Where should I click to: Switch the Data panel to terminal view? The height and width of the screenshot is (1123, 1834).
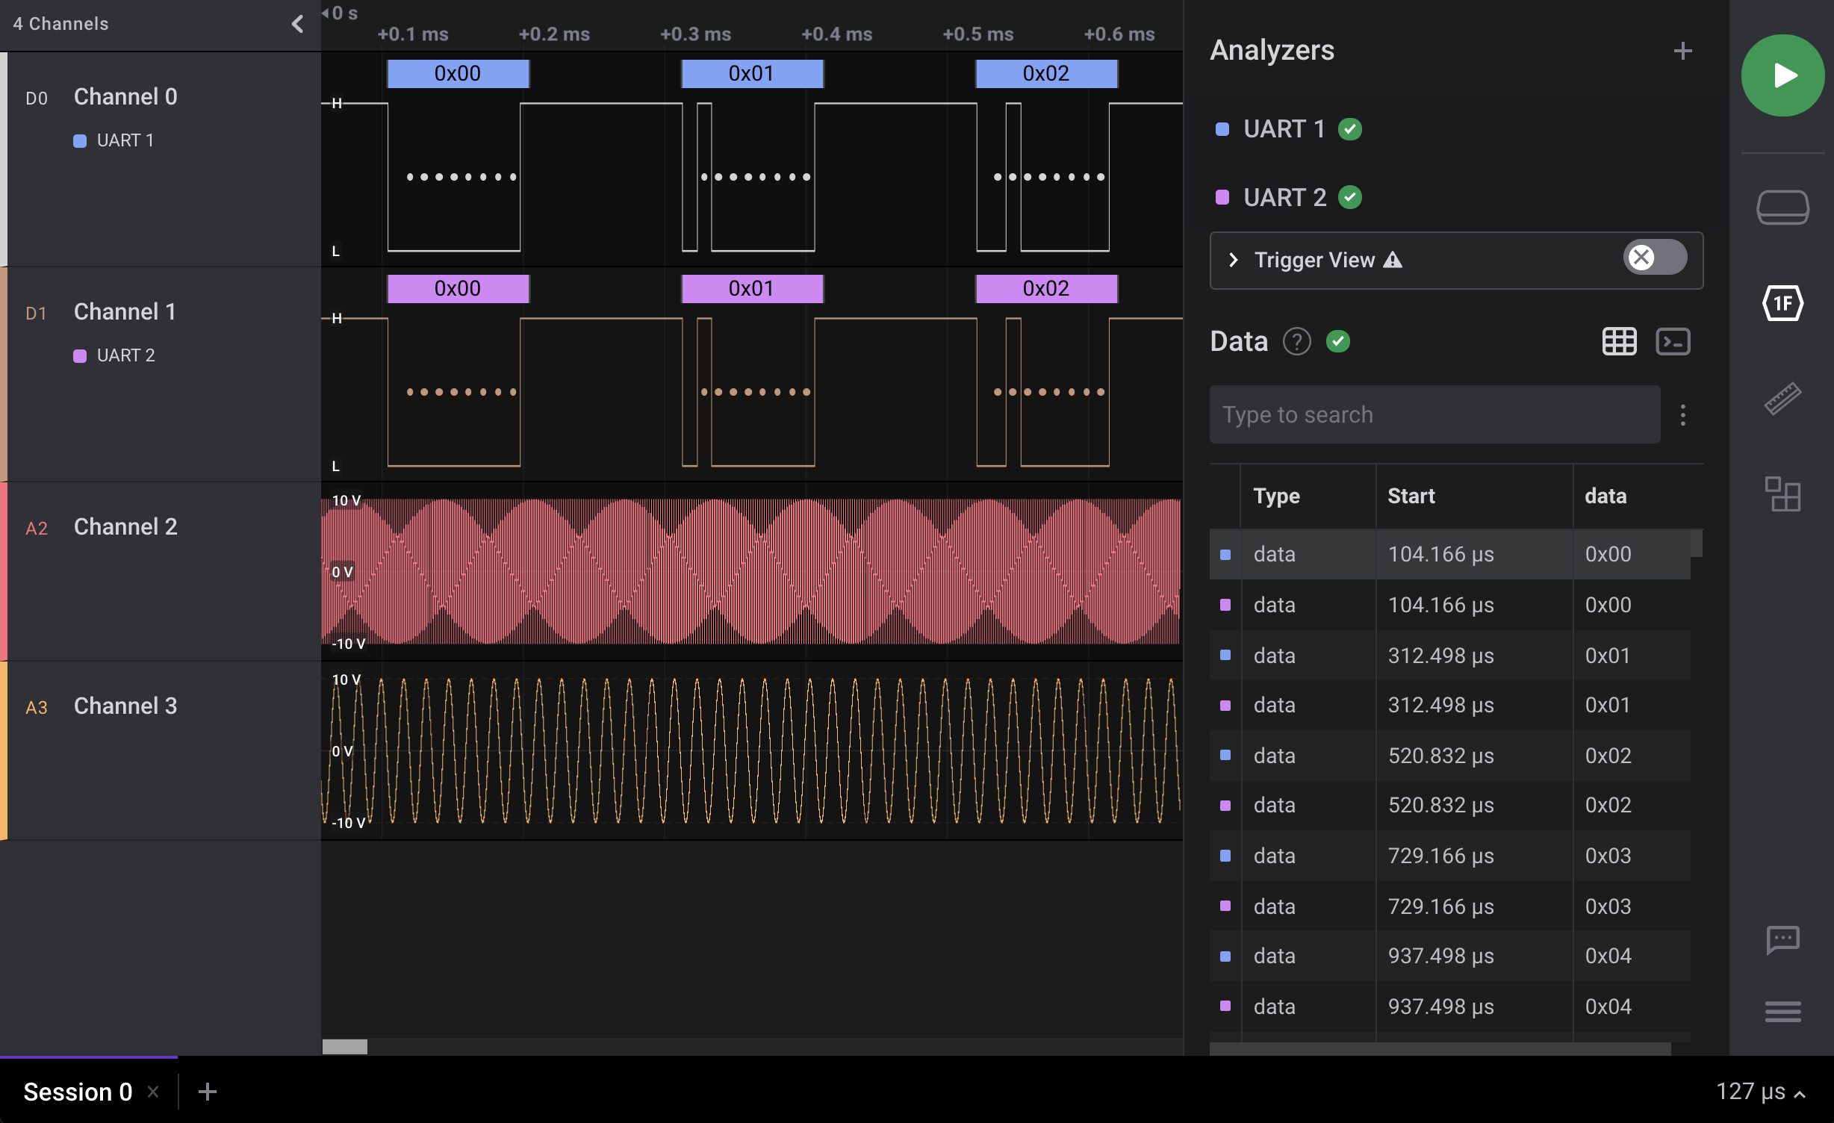coord(1673,340)
